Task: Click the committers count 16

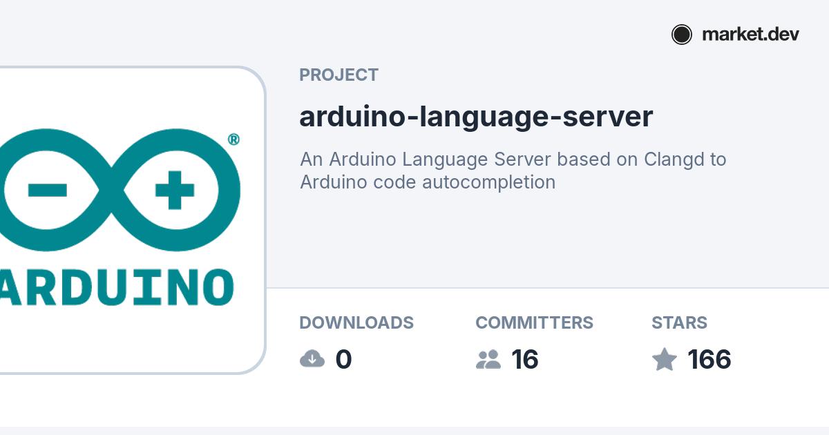Action: (525, 360)
